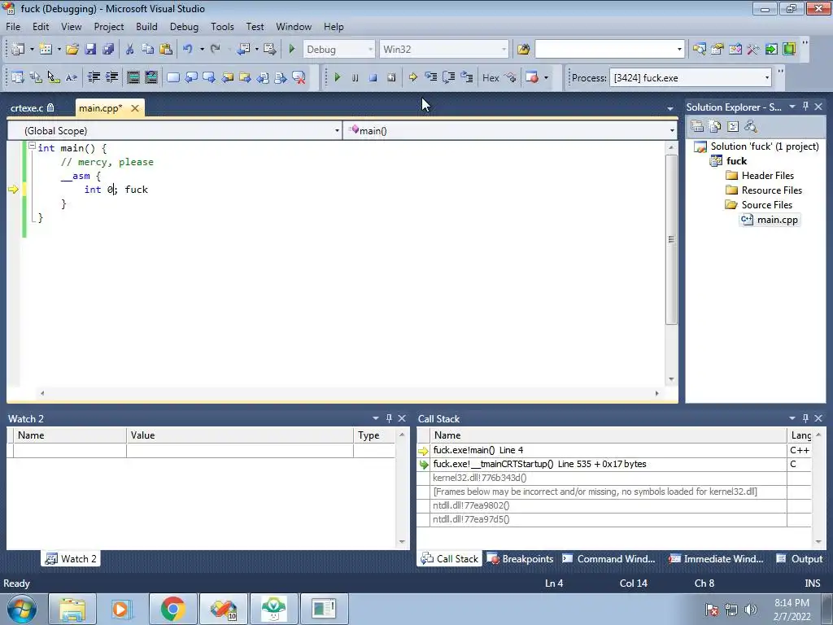Toggle a bookmark on current line
This screenshot has width=833, height=625.
(x=173, y=77)
